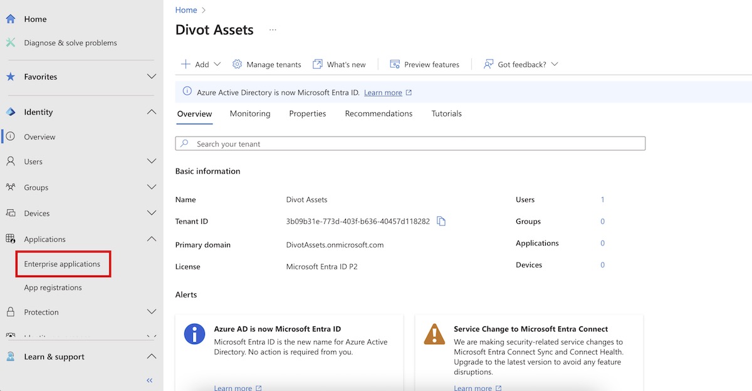Click the Users count link
This screenshot has width=752, height=391.
coord(602,200)
